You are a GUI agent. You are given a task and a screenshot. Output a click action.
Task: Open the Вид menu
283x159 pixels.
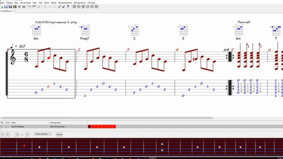(x=16, y=3)
